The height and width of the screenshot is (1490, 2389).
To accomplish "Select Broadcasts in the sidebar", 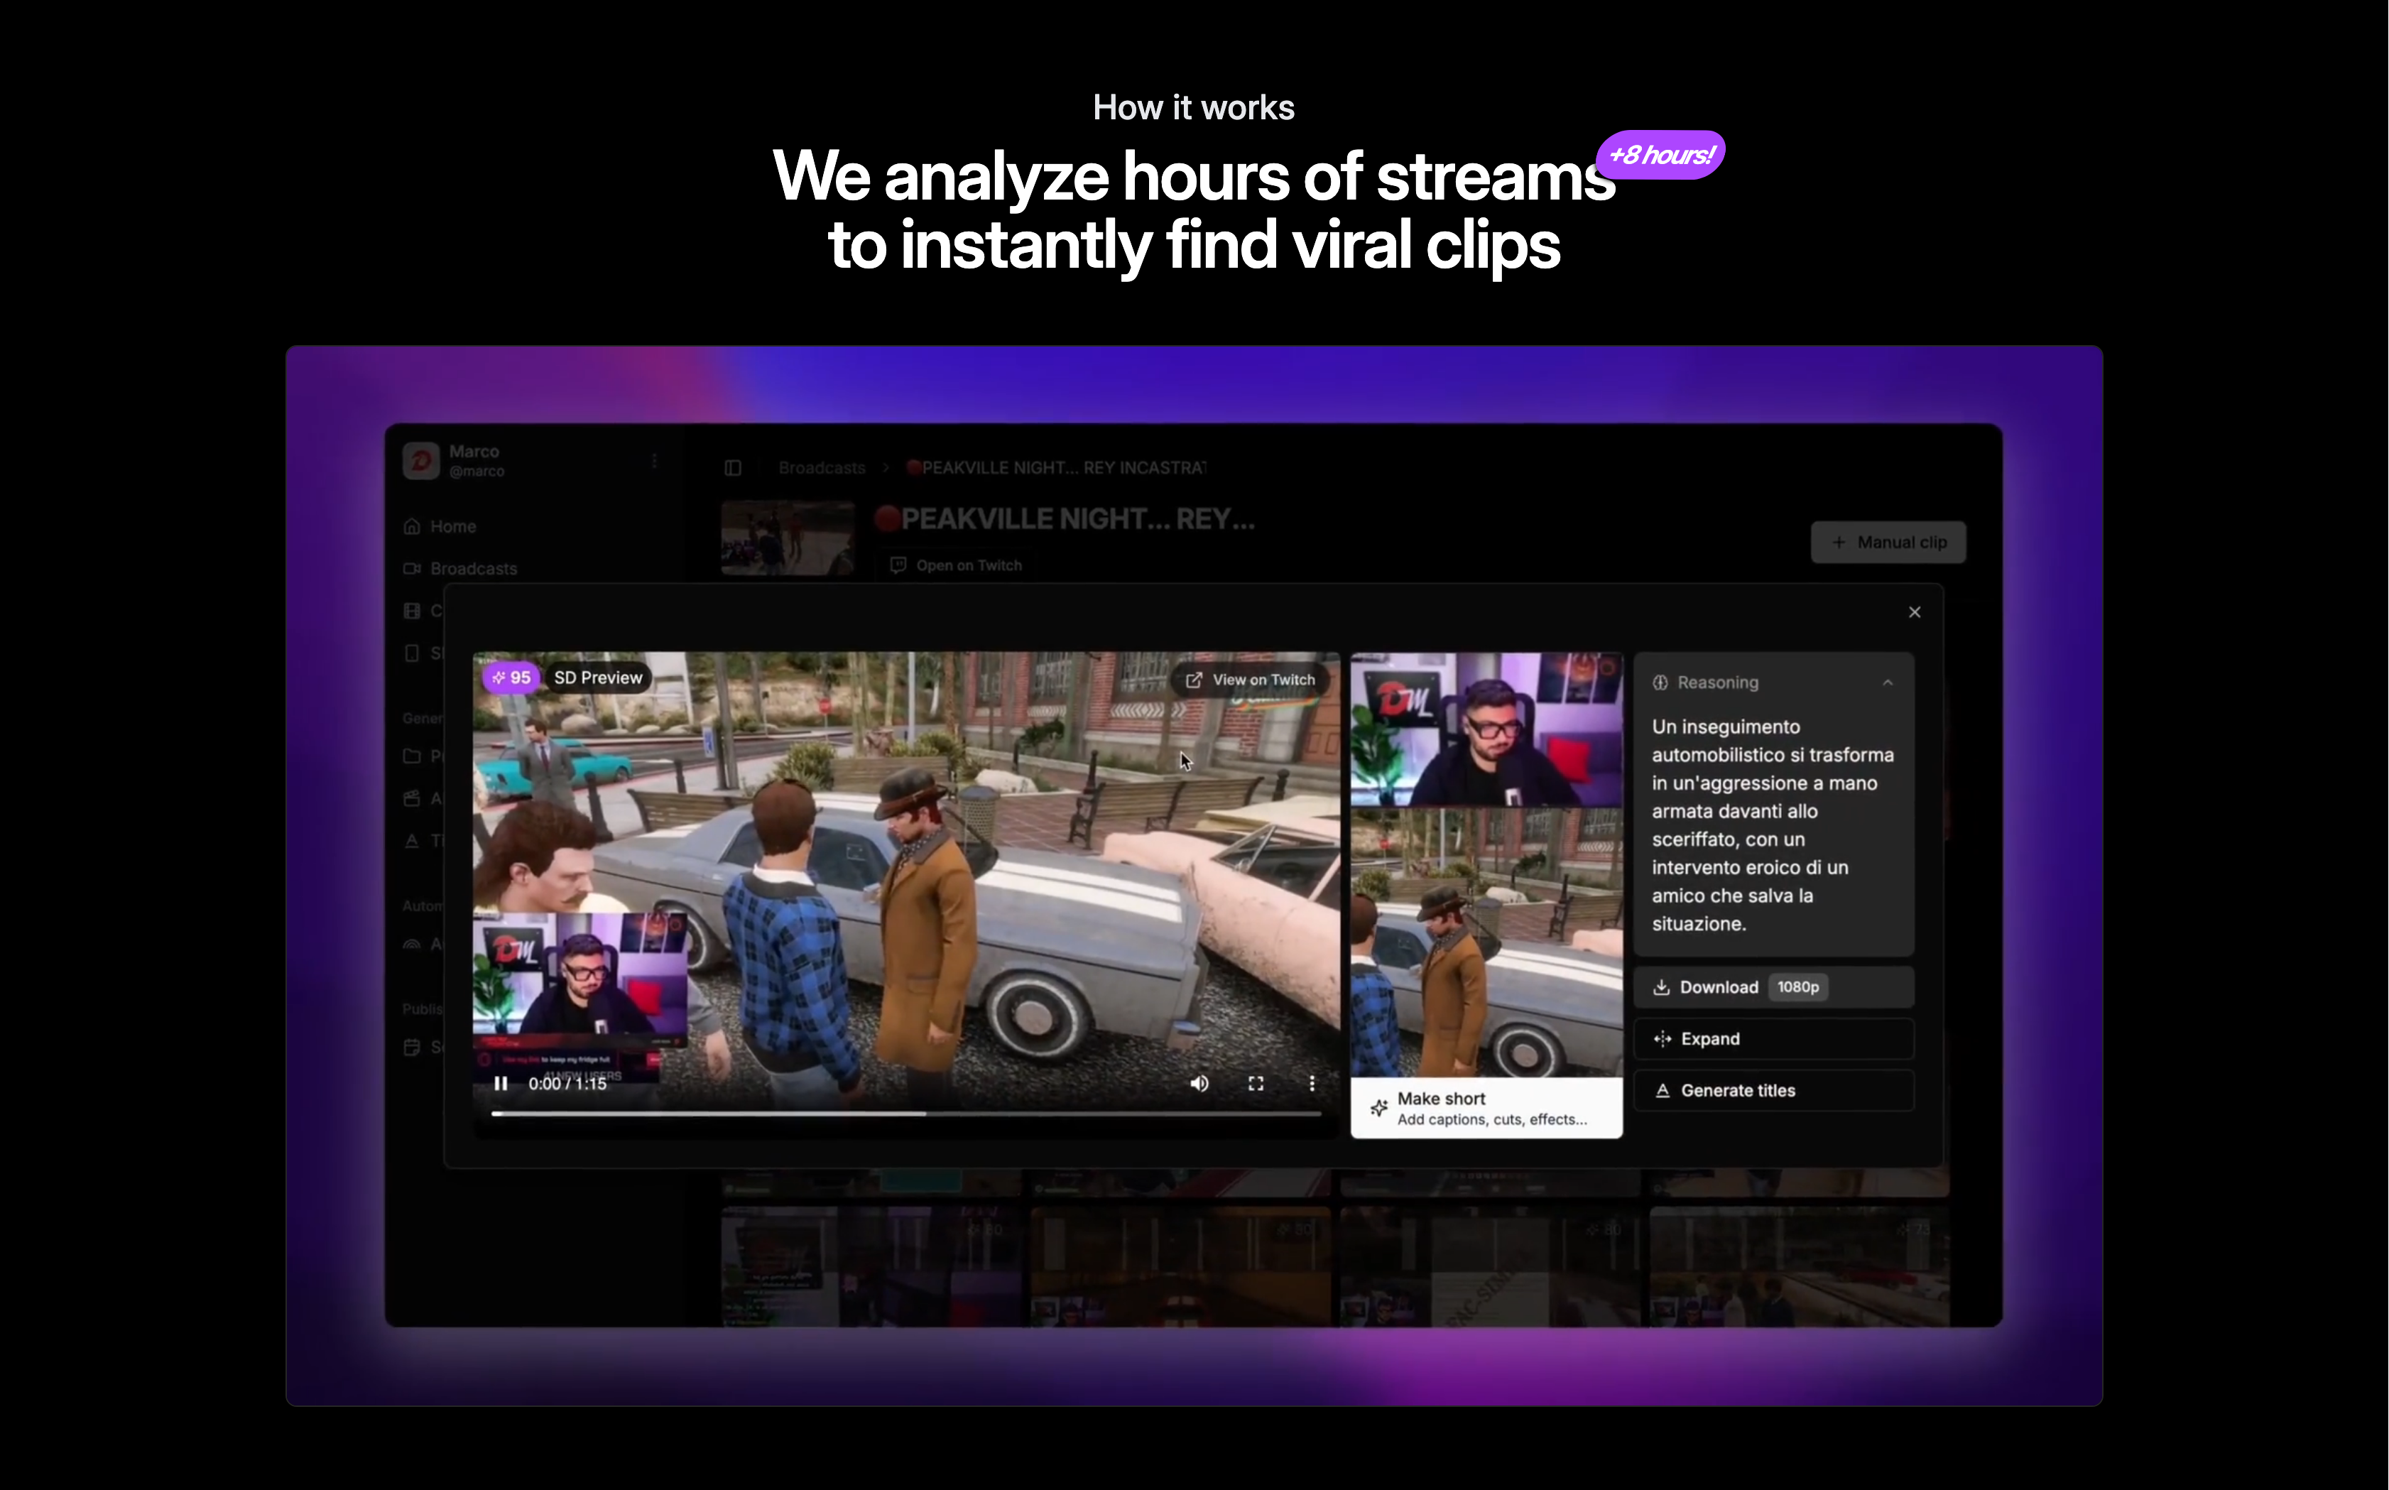I will (473, 569).
